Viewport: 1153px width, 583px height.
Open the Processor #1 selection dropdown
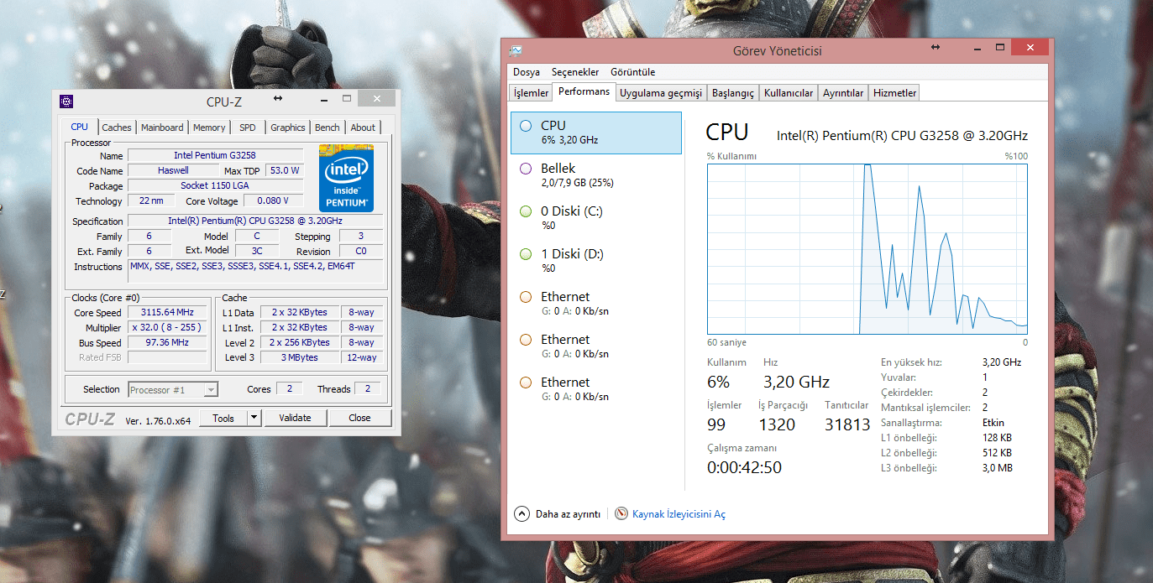173,389
